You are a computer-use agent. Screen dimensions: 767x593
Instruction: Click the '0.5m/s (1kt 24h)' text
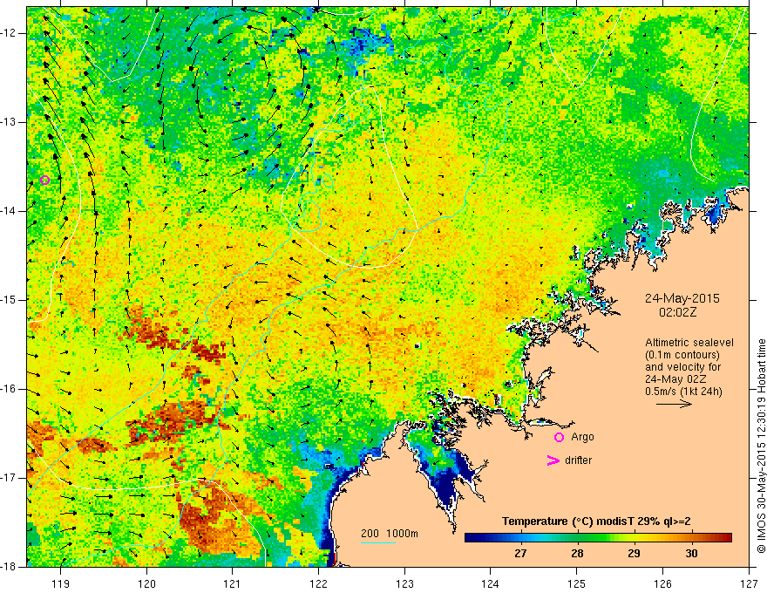(x=683, y=392)
